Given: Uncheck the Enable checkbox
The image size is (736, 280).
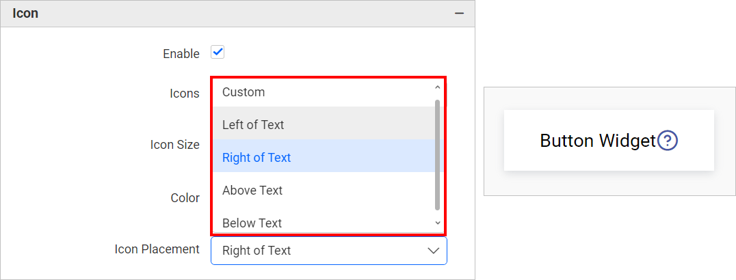Looking at the screenshot, I should pos(218,53).
